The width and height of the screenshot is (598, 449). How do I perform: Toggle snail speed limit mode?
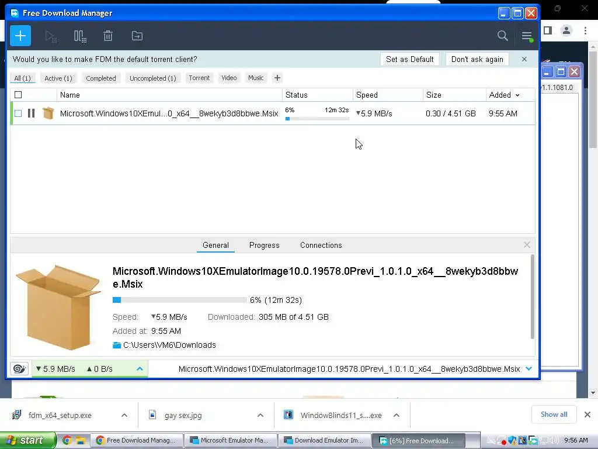pyautogui.click(x=19, y=369)
